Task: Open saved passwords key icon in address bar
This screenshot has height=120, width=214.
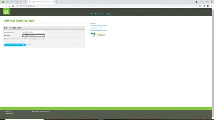Action: [x=196, y=6]
